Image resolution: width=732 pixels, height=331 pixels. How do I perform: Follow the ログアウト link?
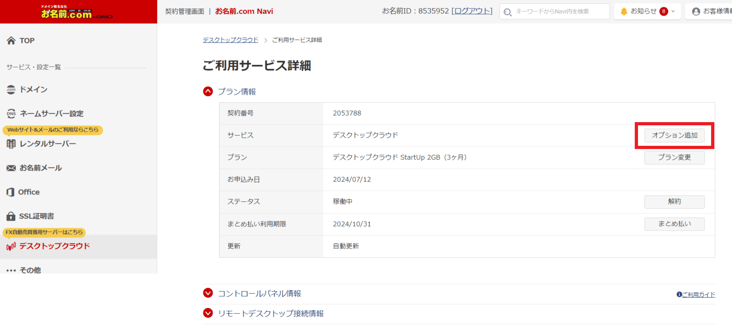point(472,11)
